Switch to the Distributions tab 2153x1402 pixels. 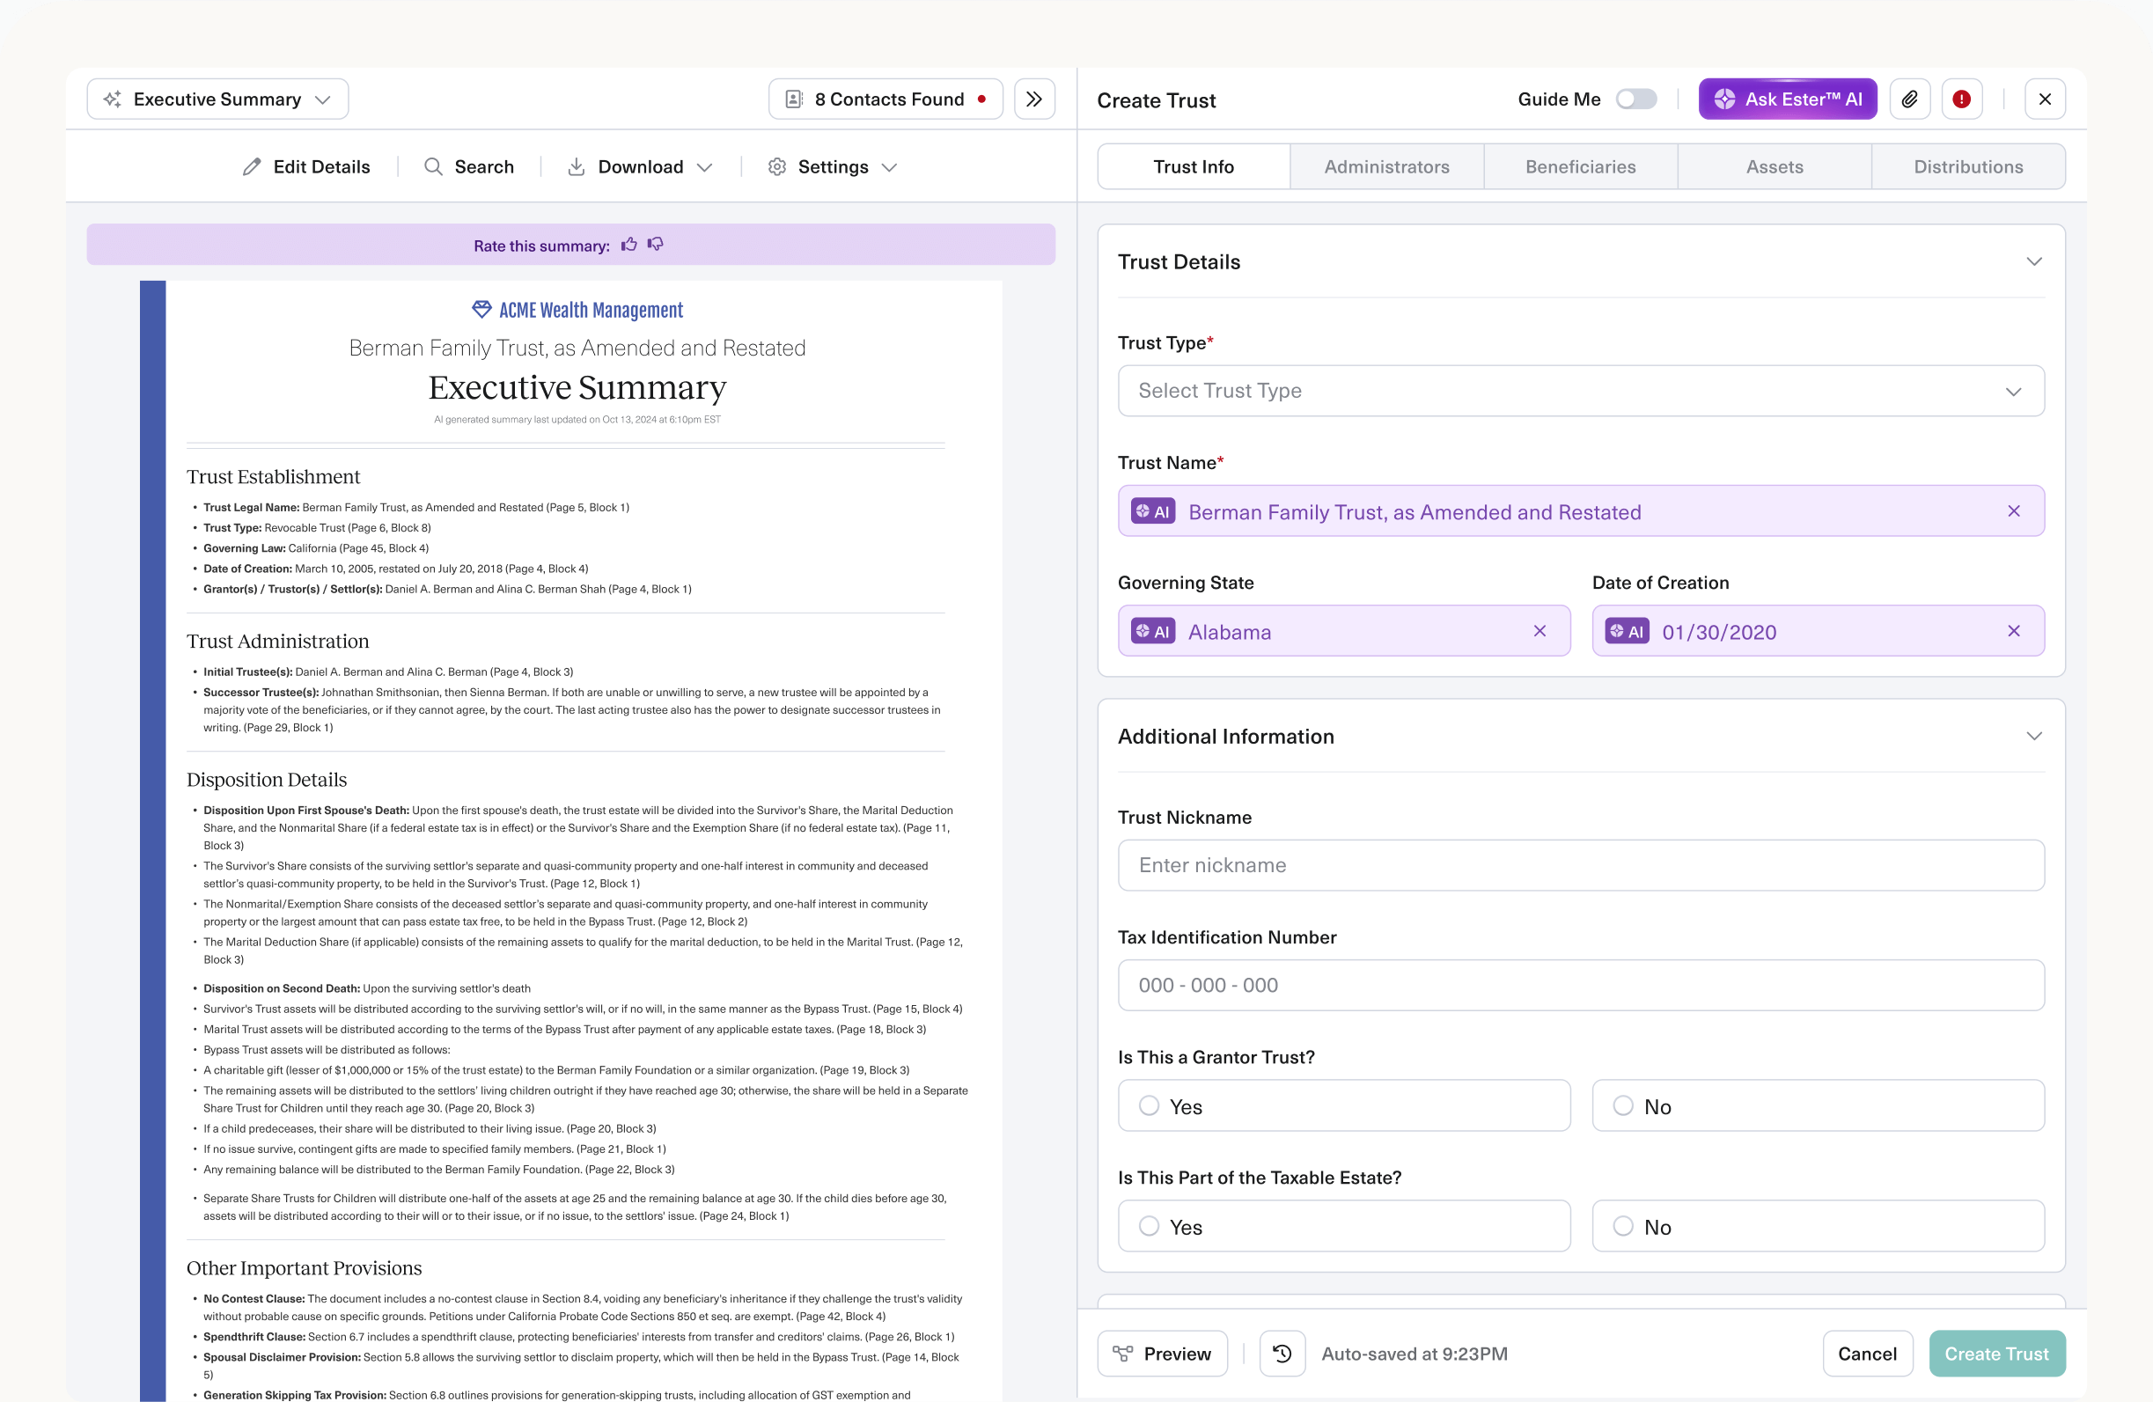click(1967, 166)
